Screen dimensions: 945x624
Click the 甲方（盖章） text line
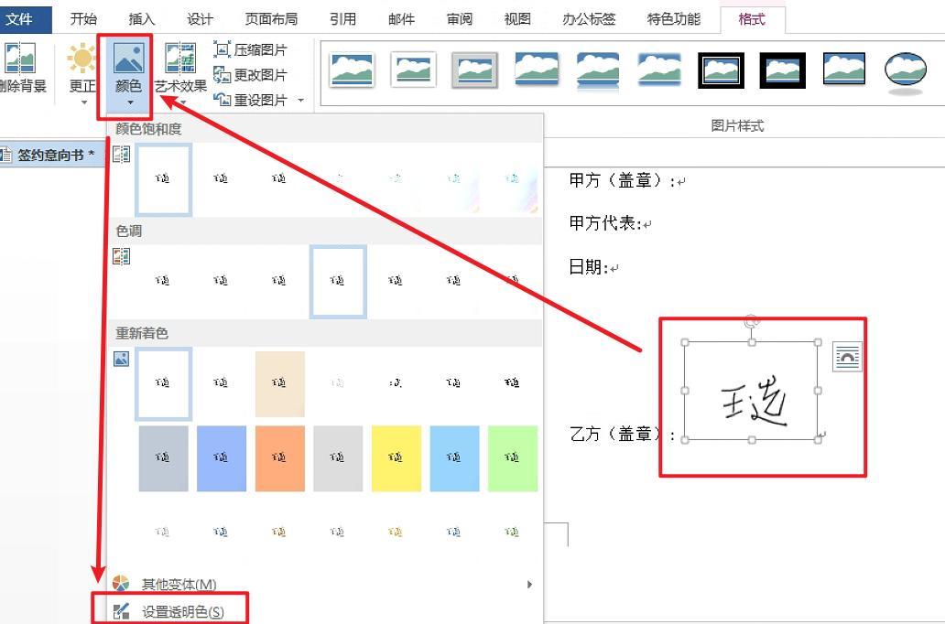624,179
